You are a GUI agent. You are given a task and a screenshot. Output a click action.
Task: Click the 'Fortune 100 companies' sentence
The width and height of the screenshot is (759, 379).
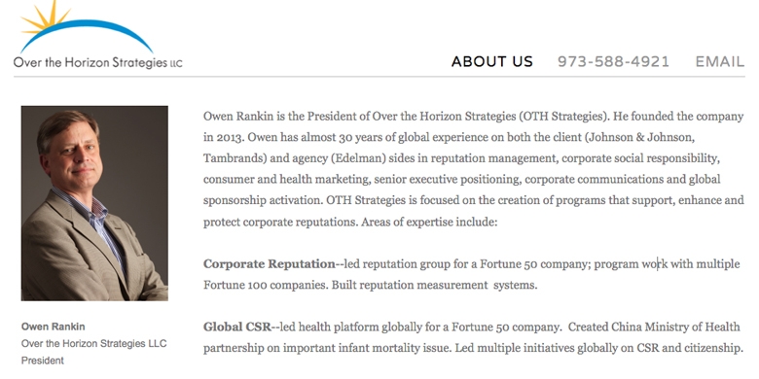(266, 285)
